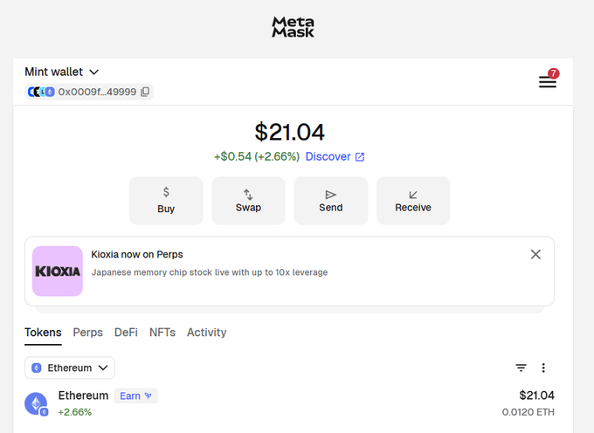Click the Japanese memory chip stock description

click(210, 272)
